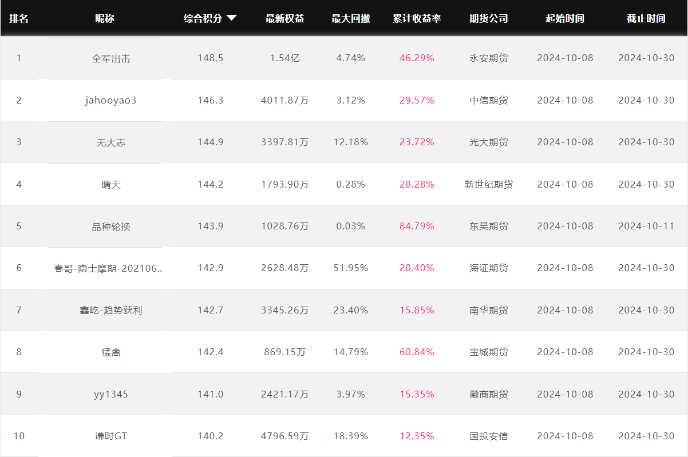
Task: Click the 4796.59万 equity value
Action: (285, 436)
